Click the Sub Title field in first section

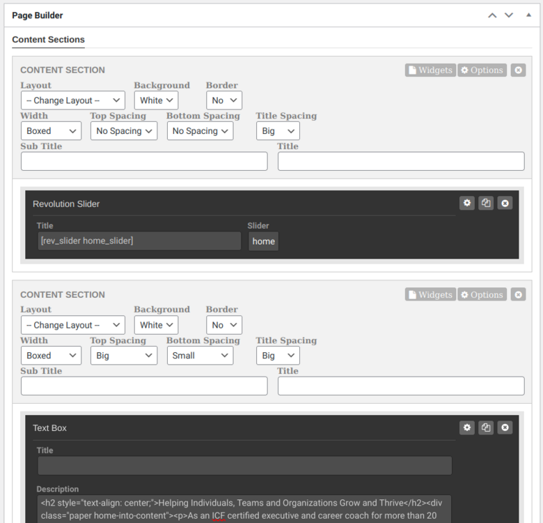[x=144, y=162]
